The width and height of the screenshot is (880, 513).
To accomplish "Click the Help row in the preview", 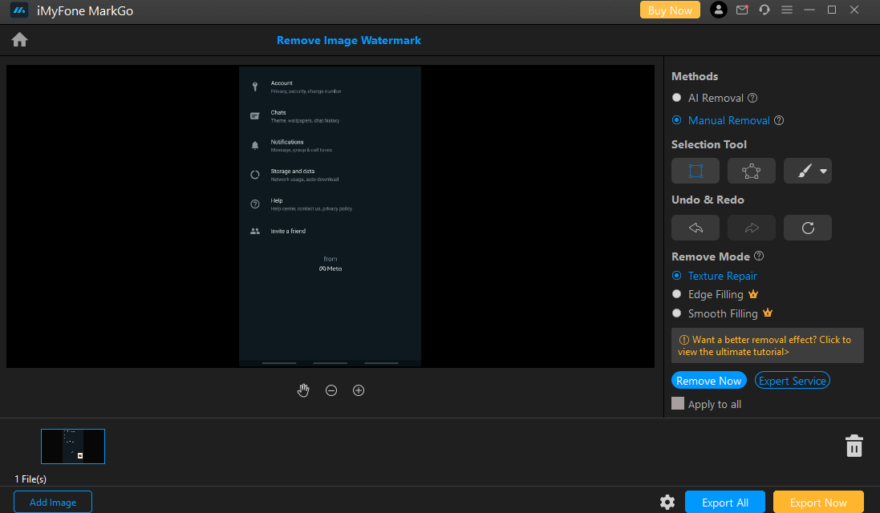I will [330, 204].
